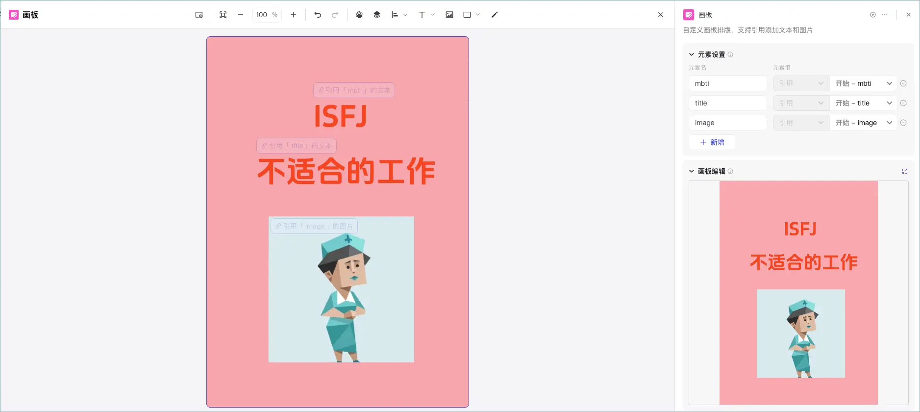920x412 pixels.
Task: Open the 开始 – mbti value dropdown
Action: tap(863, 83)
